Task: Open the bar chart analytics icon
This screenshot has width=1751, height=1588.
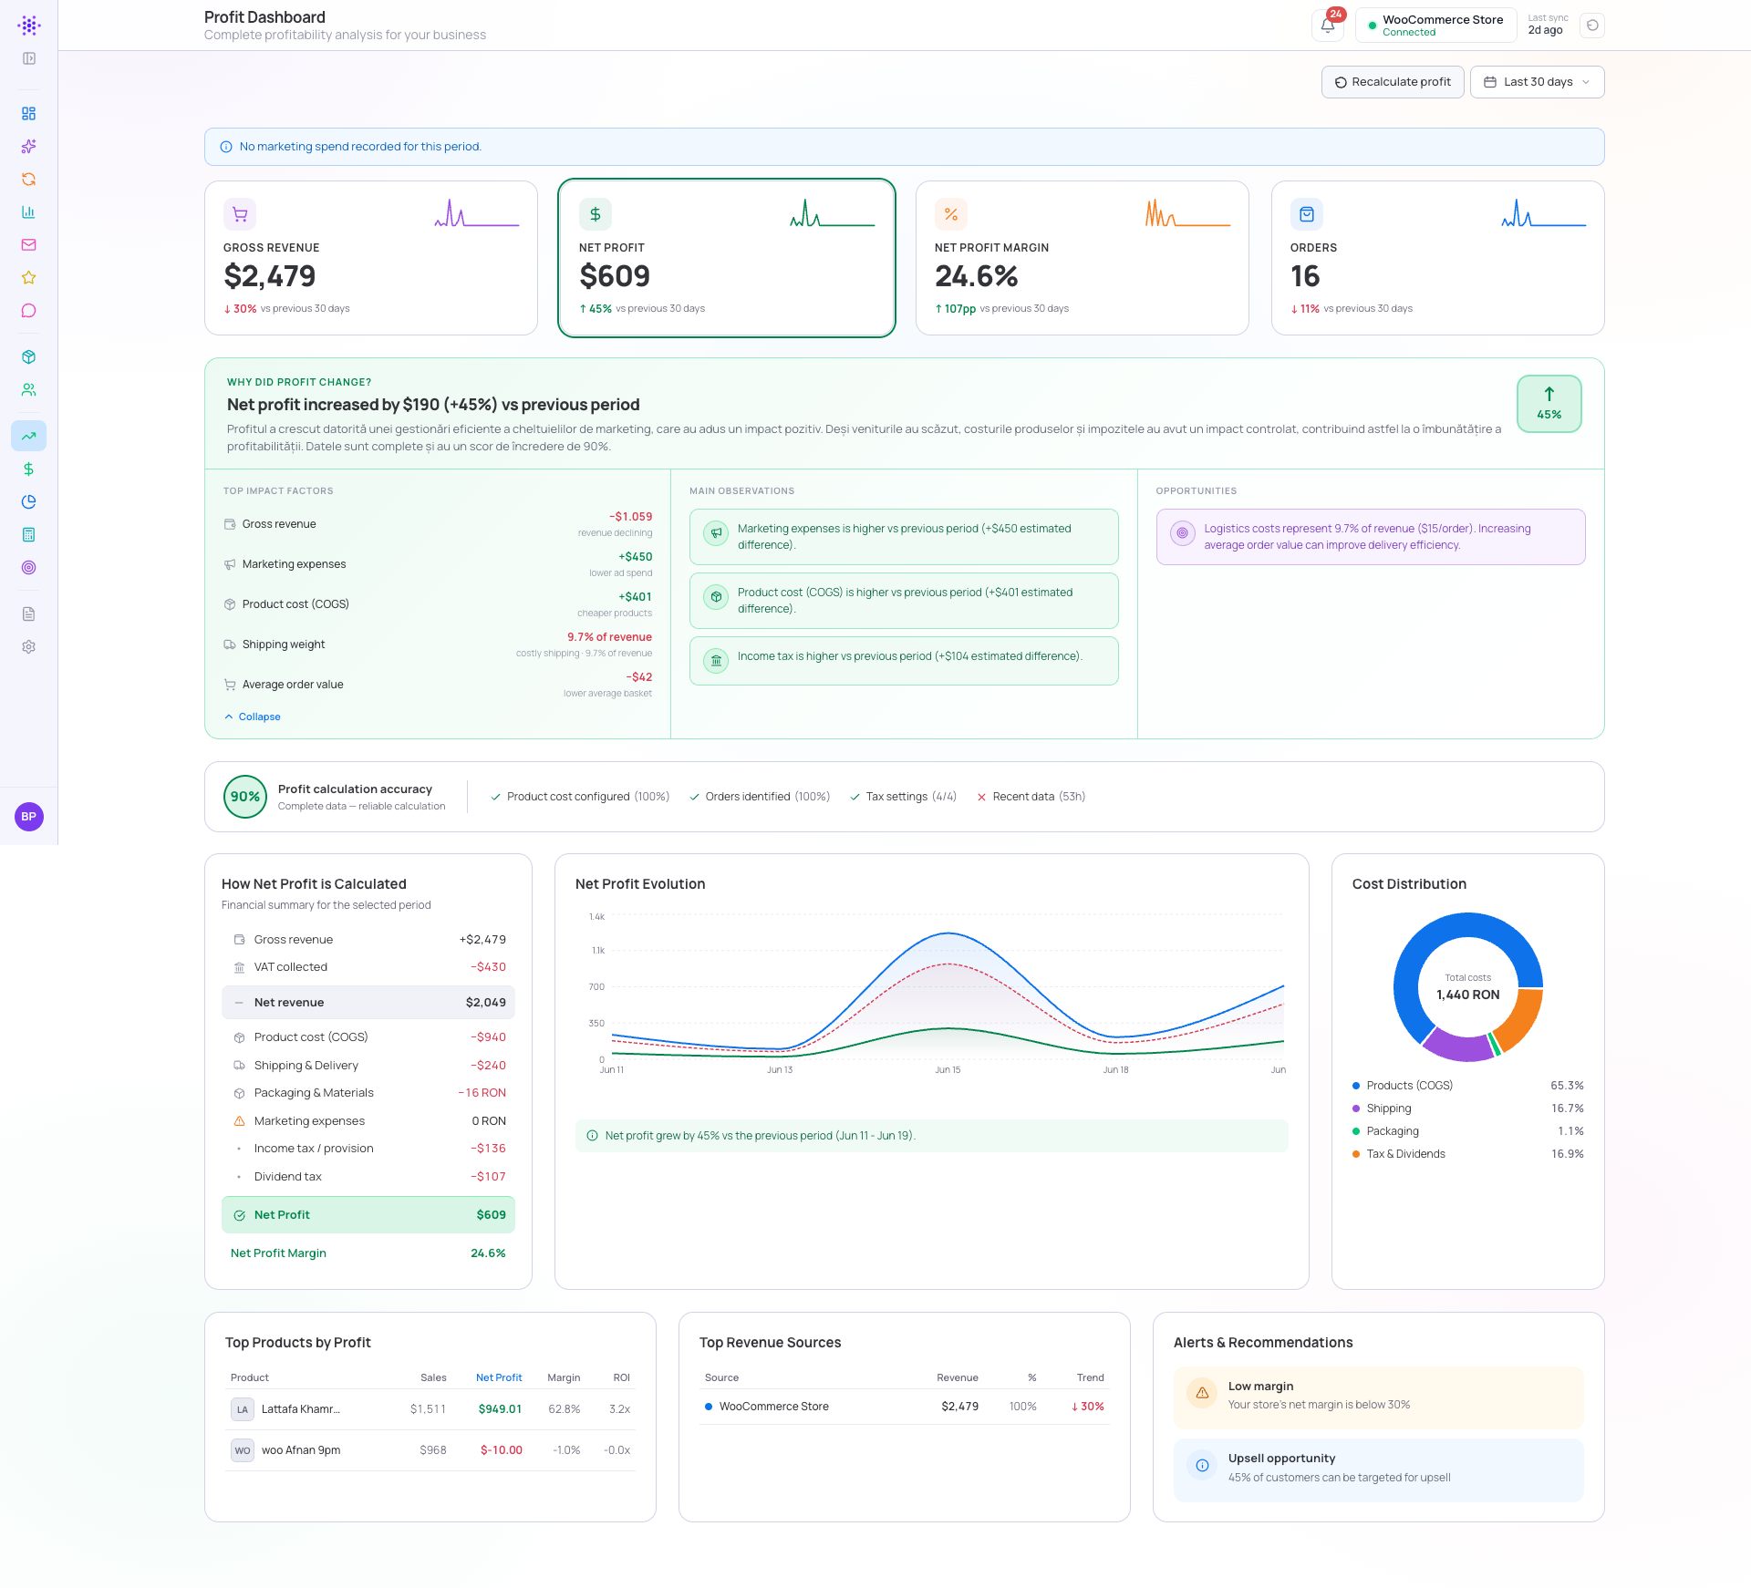Action: click(29, 212)
